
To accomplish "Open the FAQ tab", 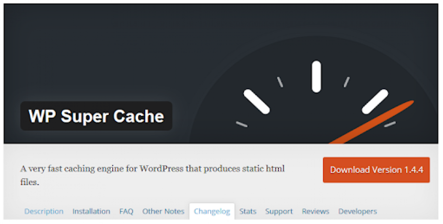I will (126, 212).
